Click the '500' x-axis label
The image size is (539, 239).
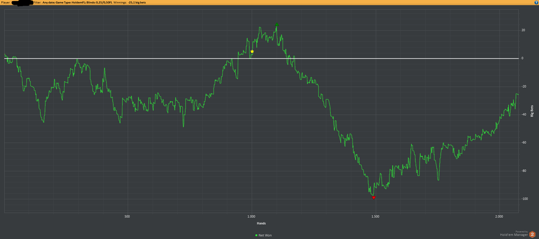[x=127, y=216]
